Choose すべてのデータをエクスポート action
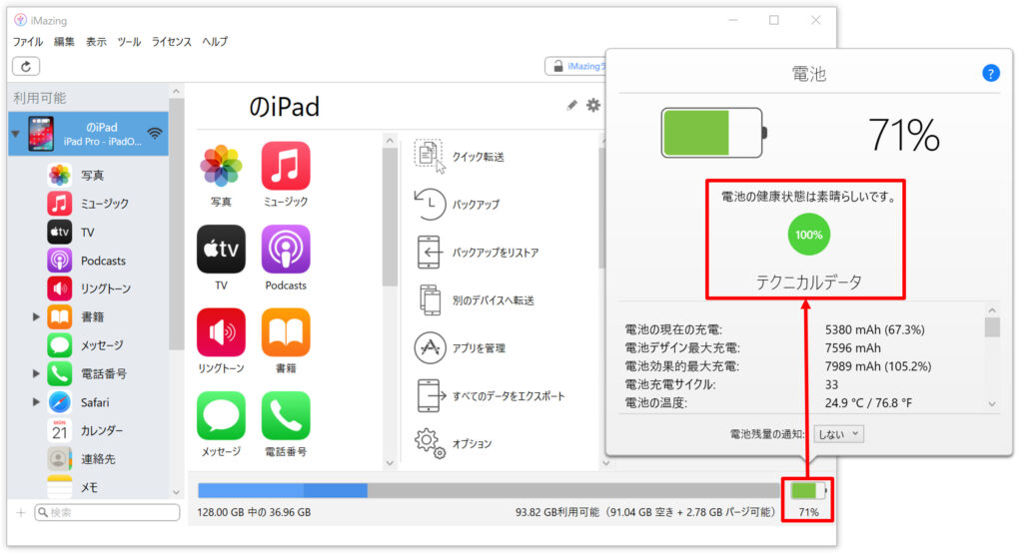The image size is (1023, 554). (x=491, y=395)
